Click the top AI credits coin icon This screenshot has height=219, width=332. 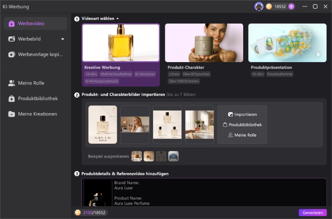(269, 7)
